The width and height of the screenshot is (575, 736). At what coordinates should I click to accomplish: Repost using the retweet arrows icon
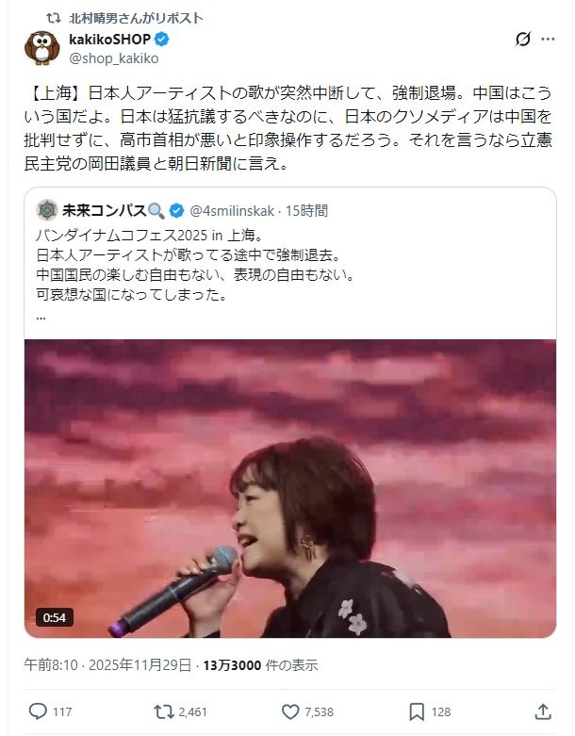pyautogui.click(x=164, y=711)
